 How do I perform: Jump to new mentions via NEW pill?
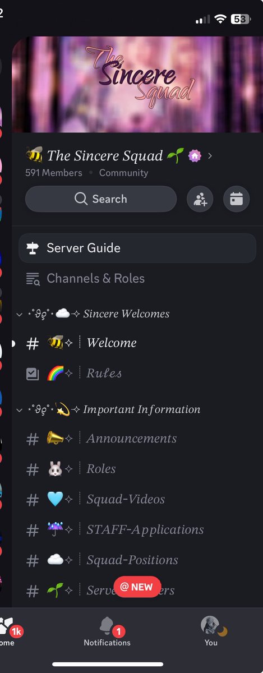click(x=137, y=587)
